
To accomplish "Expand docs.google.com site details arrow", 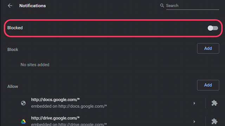I will (x=194, y=103).
